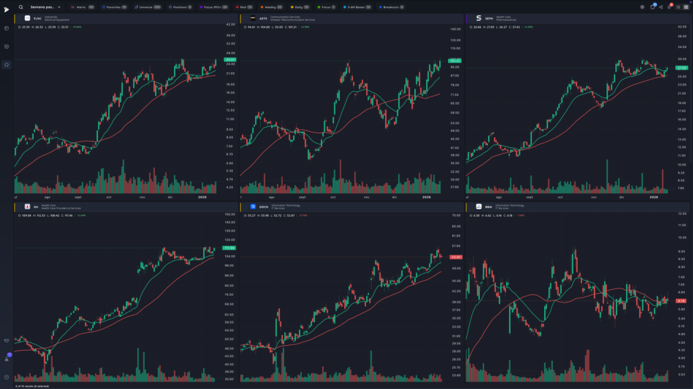This screenshot has width=693, height=389.
Task: Click the app logo at top left
Action: point(6,9)
